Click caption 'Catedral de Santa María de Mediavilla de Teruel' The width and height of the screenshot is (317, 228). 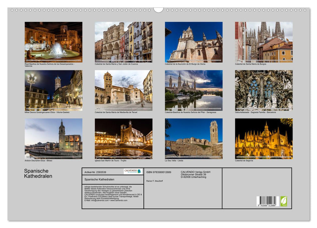(116, 112)
